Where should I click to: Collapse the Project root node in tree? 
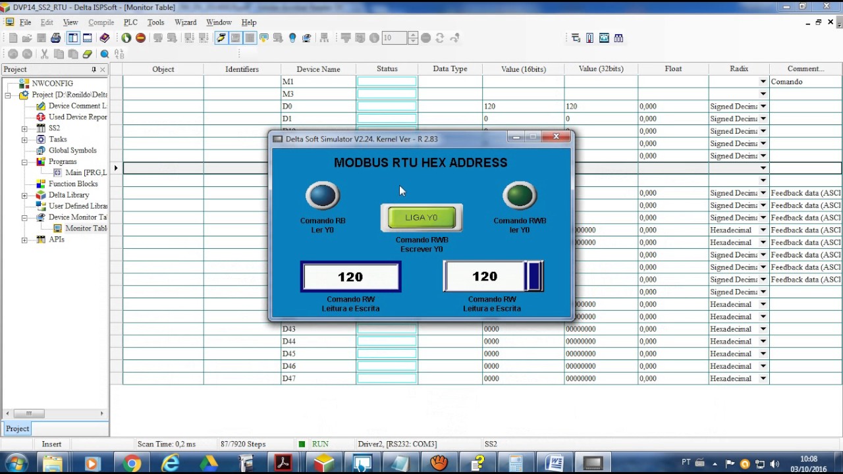click(x=8, y=95)
